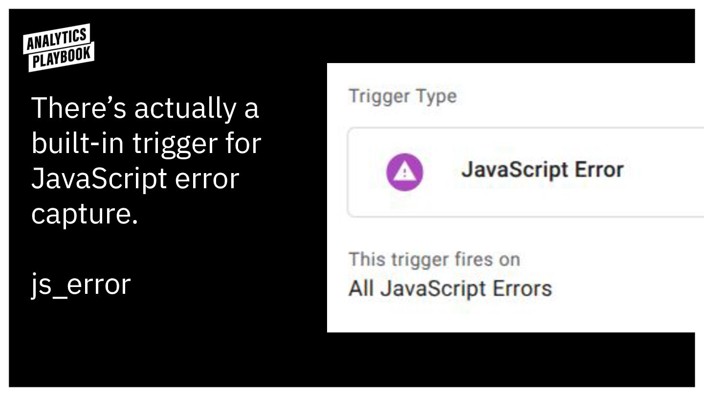Click 'JavaScript error' in the slide headline
The width and height of the screenshot is (704, 396).
(x=135, y=178)
